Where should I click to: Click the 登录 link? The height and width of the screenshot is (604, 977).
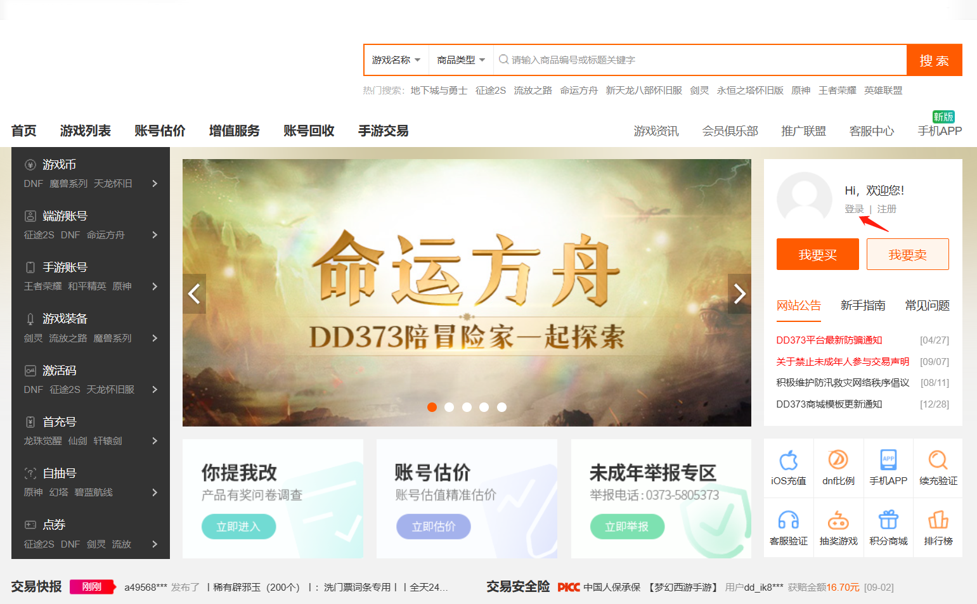click(853, 209)
